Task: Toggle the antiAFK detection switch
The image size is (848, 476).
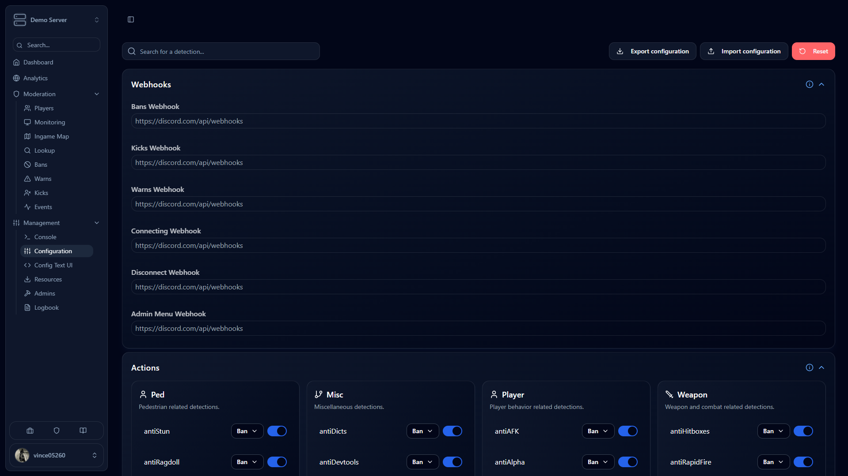Action: pyautogui.click(x=628, y=431)
